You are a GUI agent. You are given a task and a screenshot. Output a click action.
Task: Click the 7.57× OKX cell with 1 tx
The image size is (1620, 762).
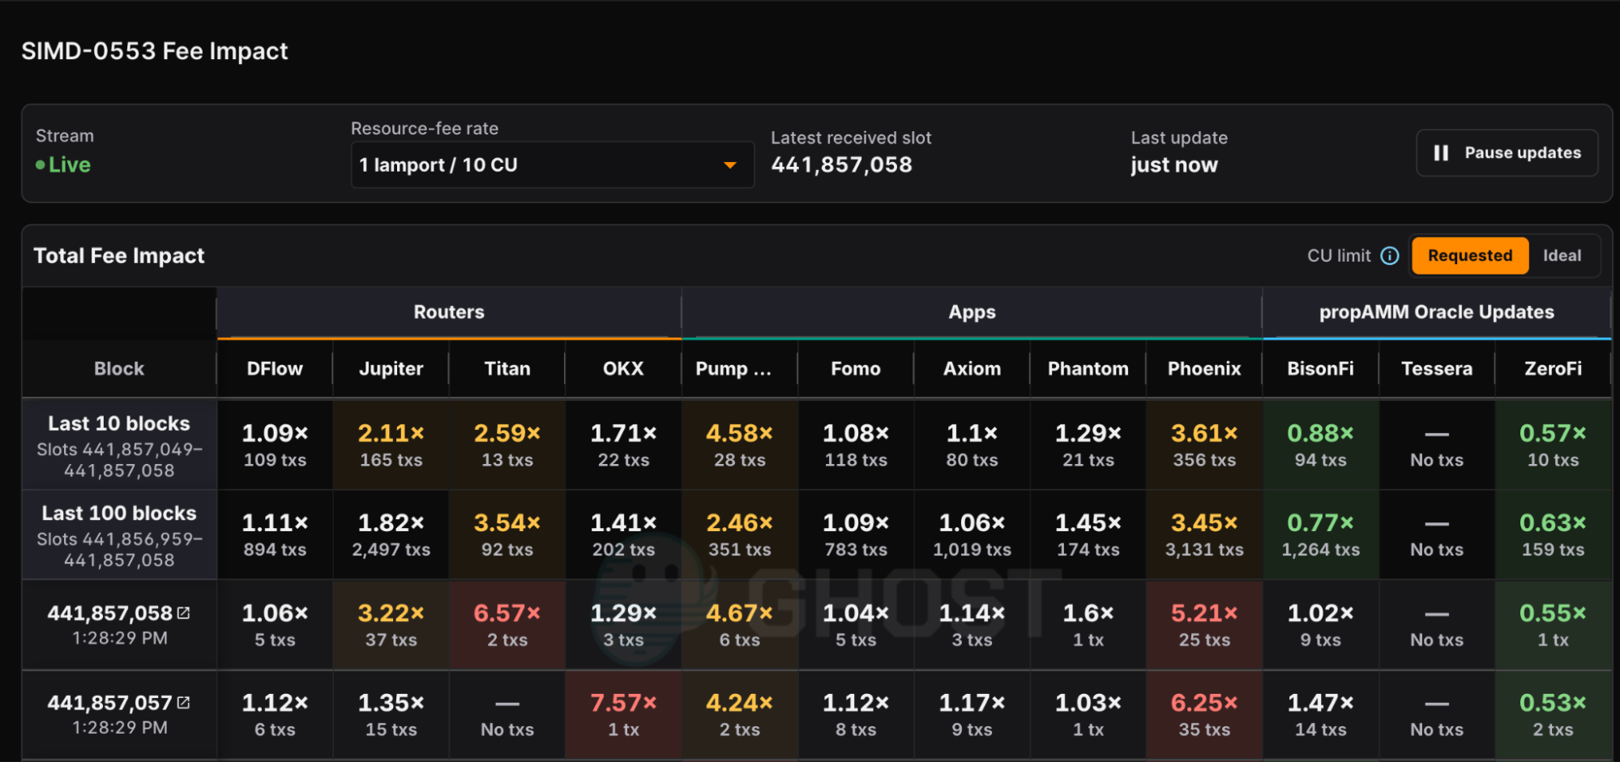point(623,715)
